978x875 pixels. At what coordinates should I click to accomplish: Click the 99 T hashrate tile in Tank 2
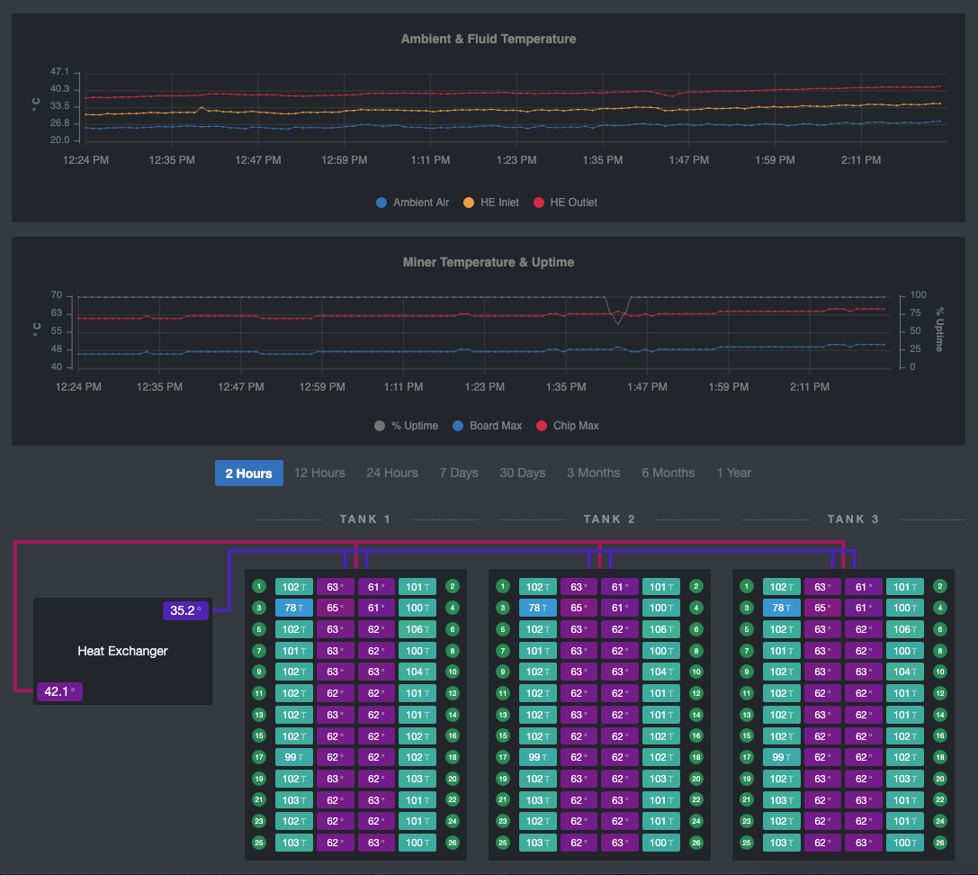[x=537, y=757]
